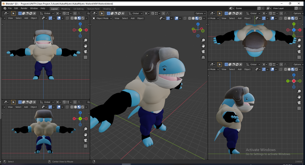Click plus button to add workspace

[x=115, y=9]
